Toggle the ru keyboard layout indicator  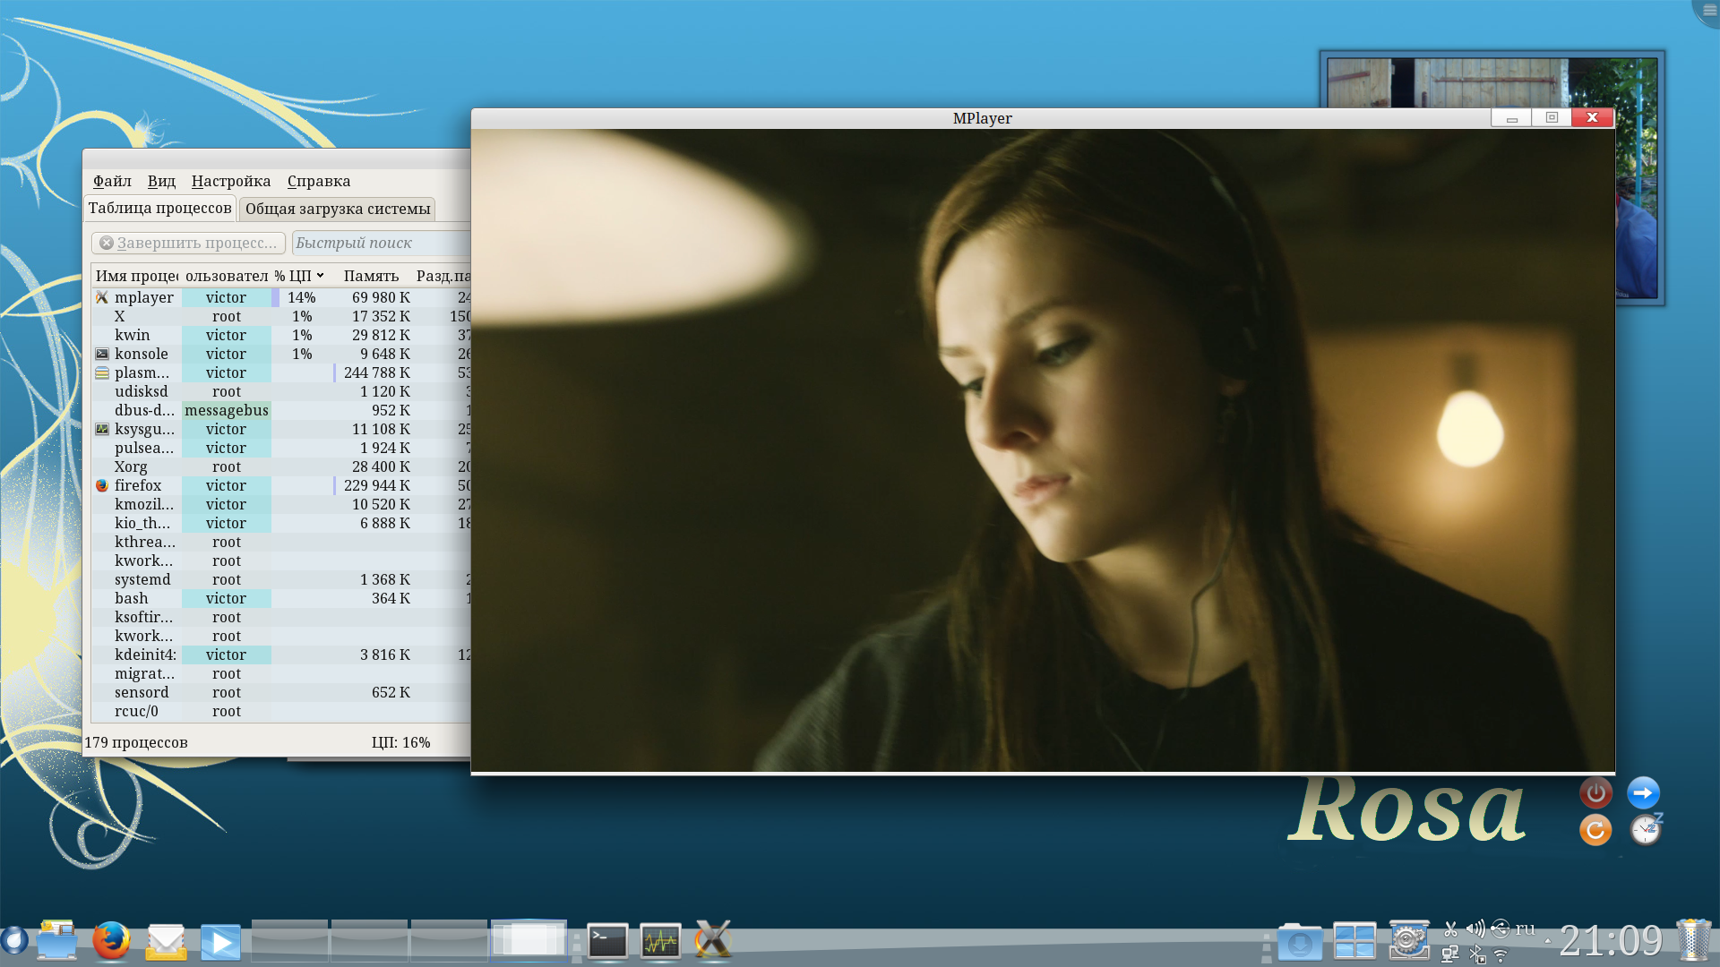click(1525, 928)
